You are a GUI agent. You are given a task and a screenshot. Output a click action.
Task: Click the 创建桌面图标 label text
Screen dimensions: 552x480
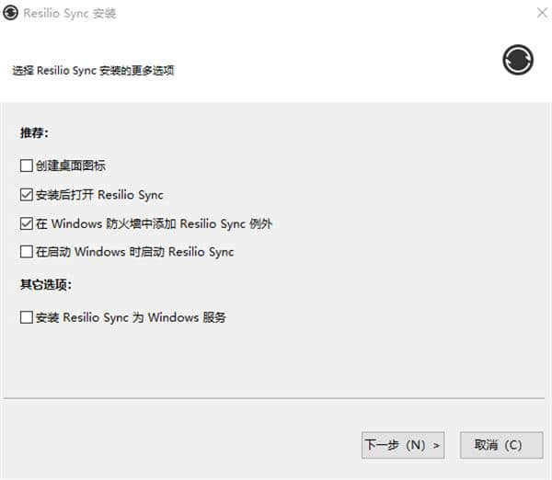point(71,166)
